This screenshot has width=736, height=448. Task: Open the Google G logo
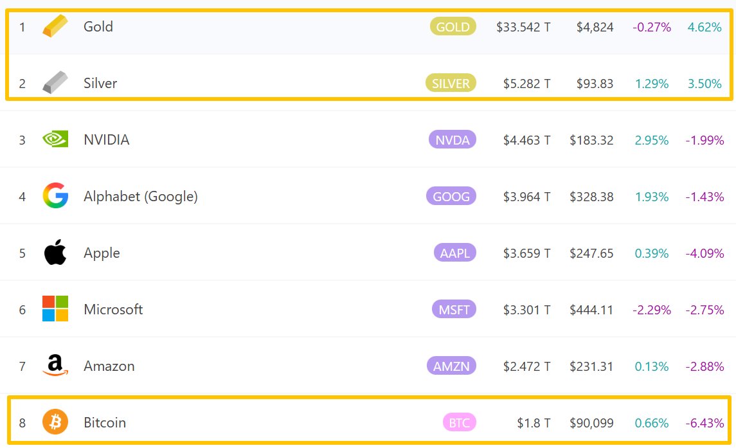(x=55, y=195)
